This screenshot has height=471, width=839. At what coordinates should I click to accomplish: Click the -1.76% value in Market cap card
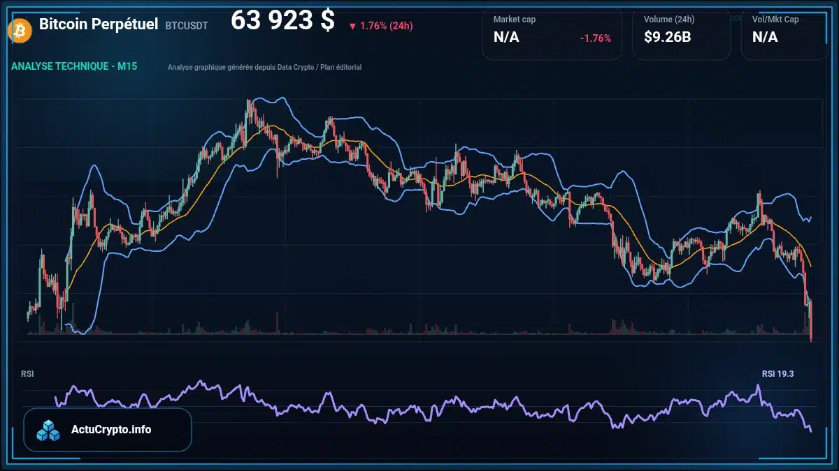click(596, 38)
